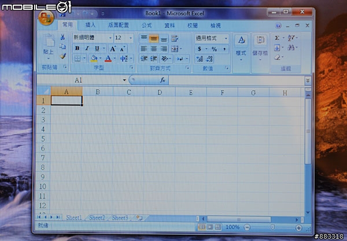The image size is (347, 241).
Task: Click the Increase Indent icon
Action: click(x=154, y=58)
